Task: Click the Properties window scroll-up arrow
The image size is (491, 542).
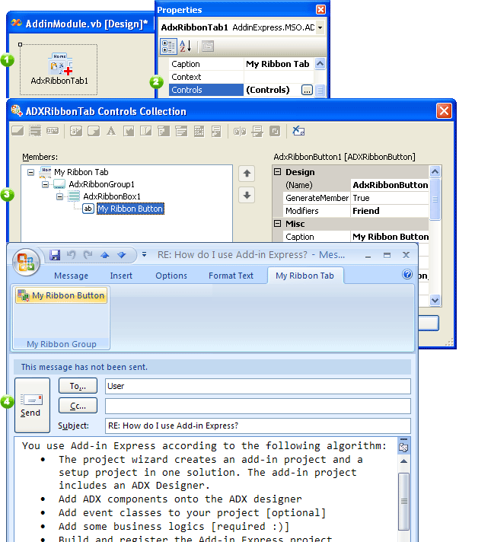Action: point(320,64)
